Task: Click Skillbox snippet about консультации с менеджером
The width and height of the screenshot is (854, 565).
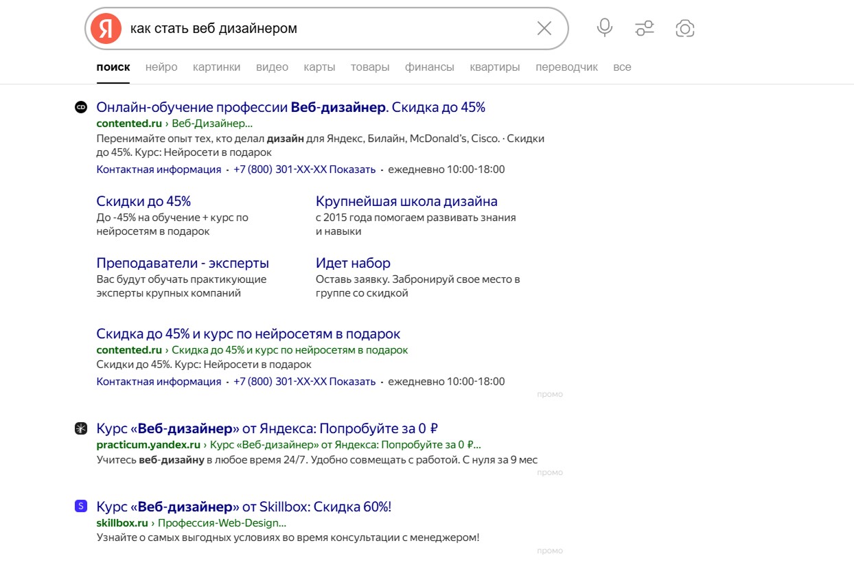Action: click(288, 538)
